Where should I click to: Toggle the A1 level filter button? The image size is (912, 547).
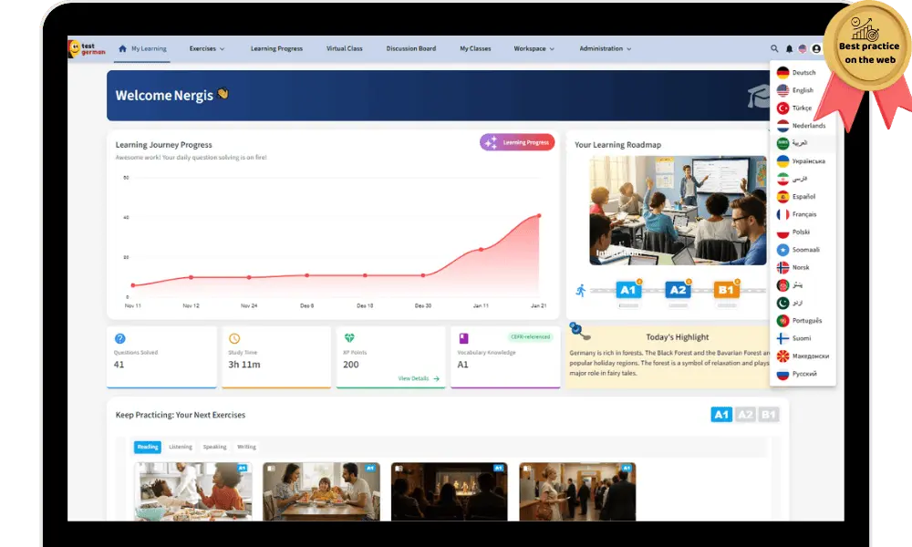721,415
